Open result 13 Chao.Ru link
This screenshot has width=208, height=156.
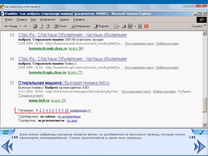point(73,35)
